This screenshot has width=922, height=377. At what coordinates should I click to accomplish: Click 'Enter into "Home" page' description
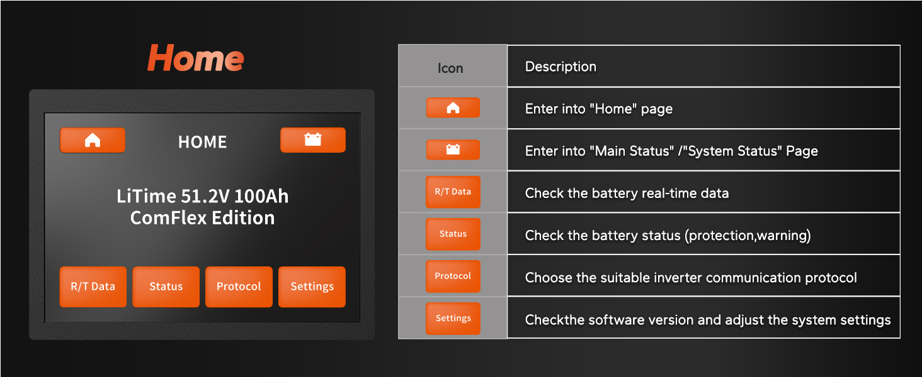click(x=599, y=109)
